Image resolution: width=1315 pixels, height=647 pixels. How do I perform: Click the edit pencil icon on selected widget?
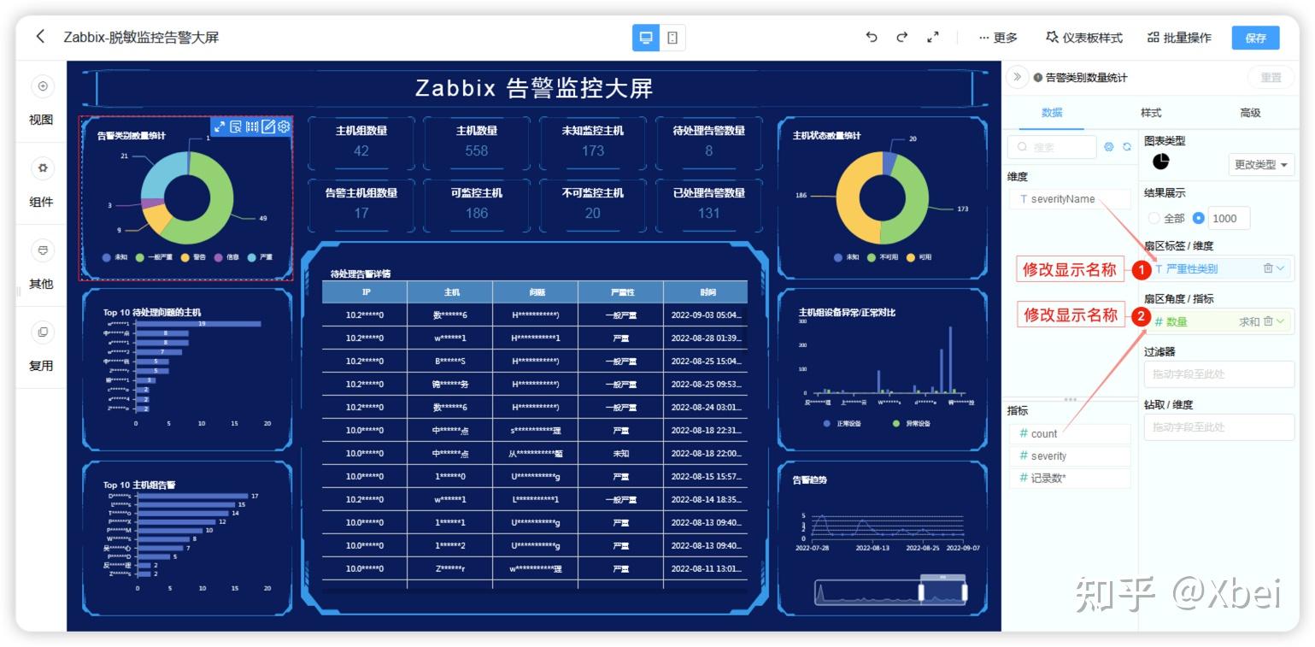270,126
